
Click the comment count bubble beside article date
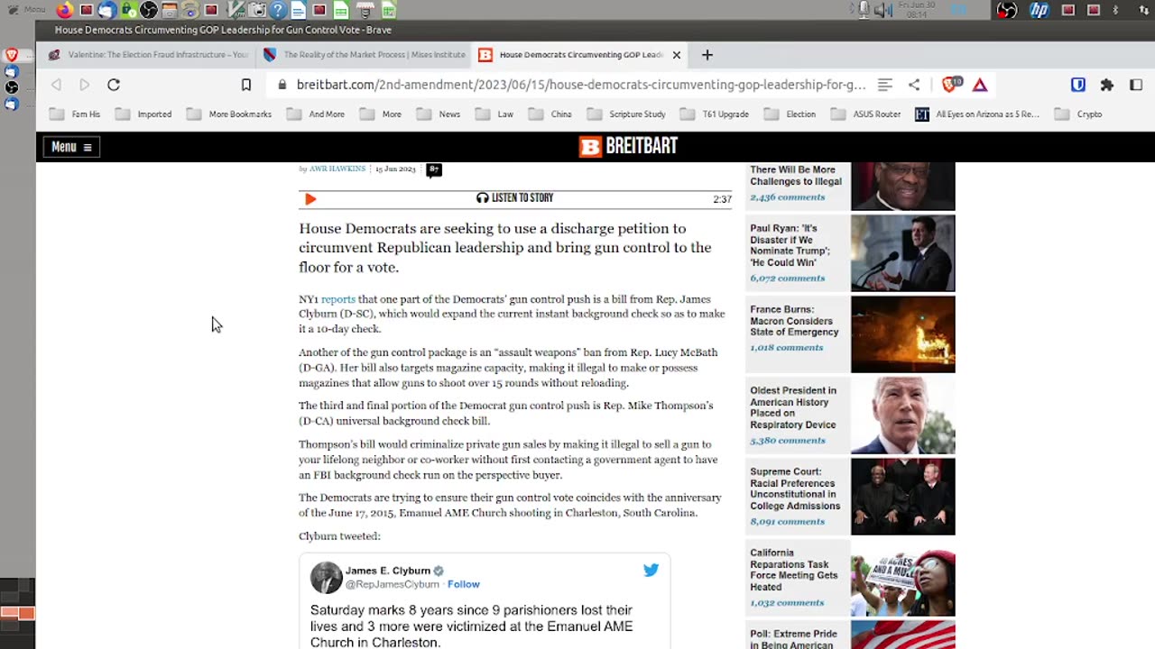pos(434,169)
